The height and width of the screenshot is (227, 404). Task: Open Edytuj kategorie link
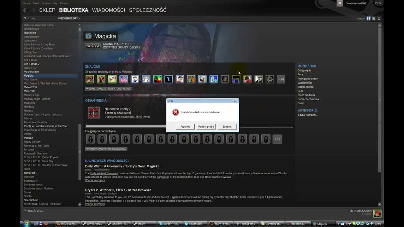click(308, 115)
